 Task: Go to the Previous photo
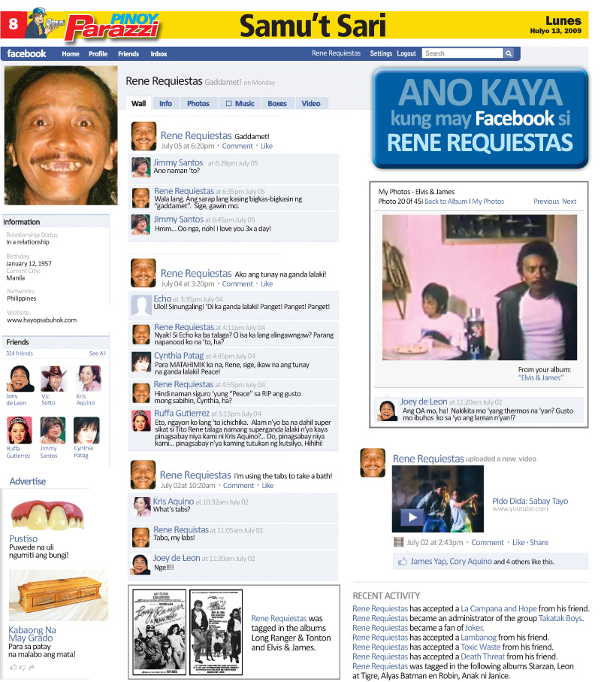[546, 202]
